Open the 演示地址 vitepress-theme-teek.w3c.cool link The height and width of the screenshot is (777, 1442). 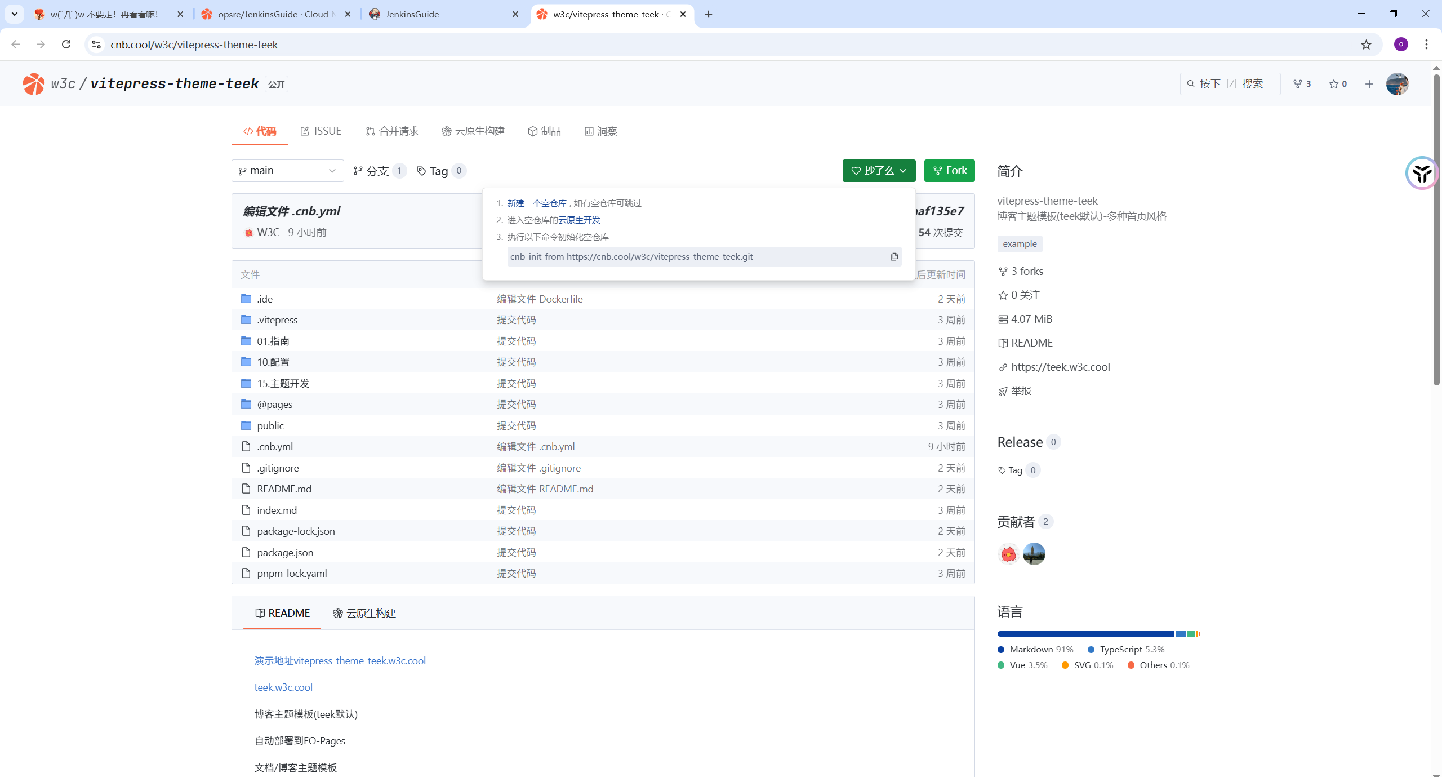(x=340, y=661)
